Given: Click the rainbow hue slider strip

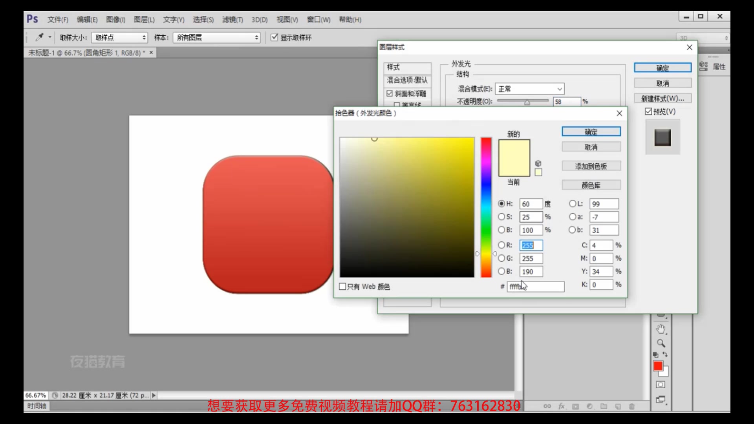Looking at the screenshot, I should coord(486,207).
